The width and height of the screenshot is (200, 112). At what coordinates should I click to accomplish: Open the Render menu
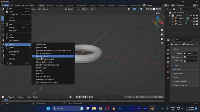[x=17, y=5]
